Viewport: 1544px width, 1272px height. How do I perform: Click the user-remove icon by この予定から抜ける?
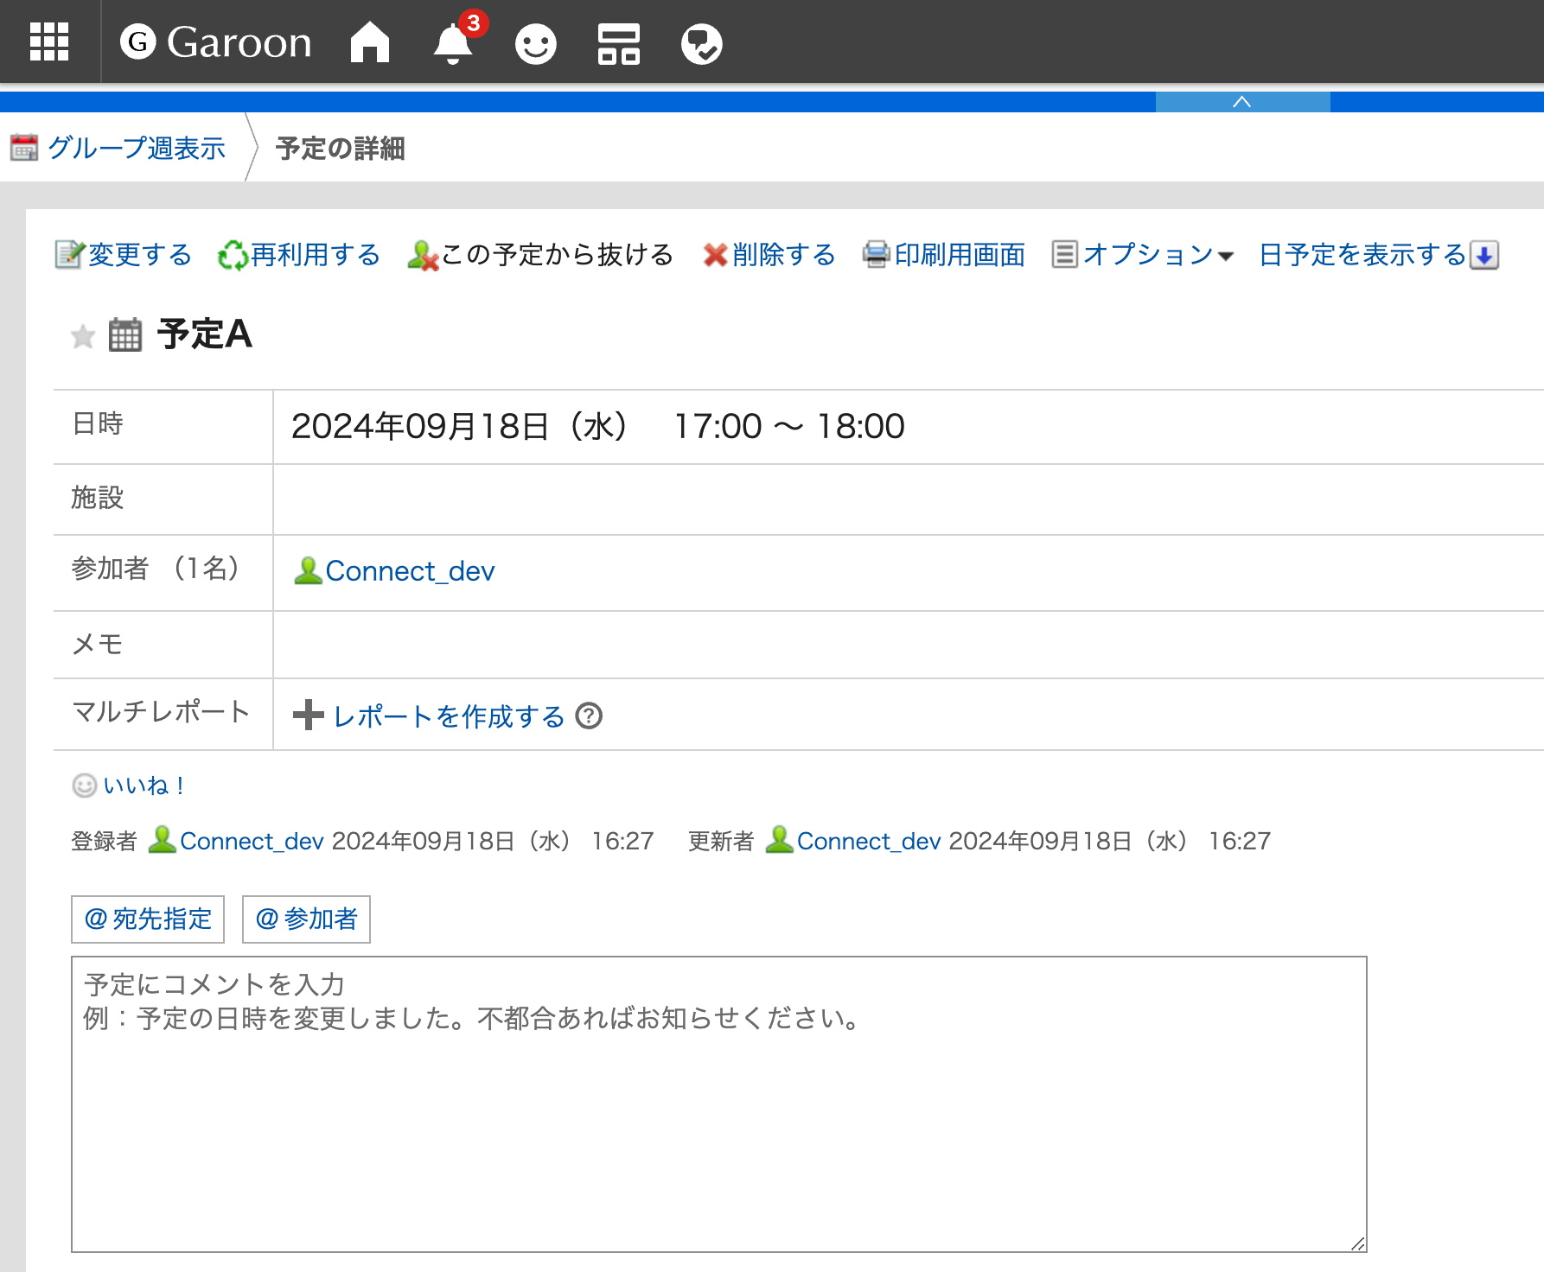pos(423,256)
